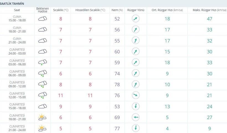Click the downward wind arrow for Cumartesi 15.00 - 18.00

tap(136, 106)
